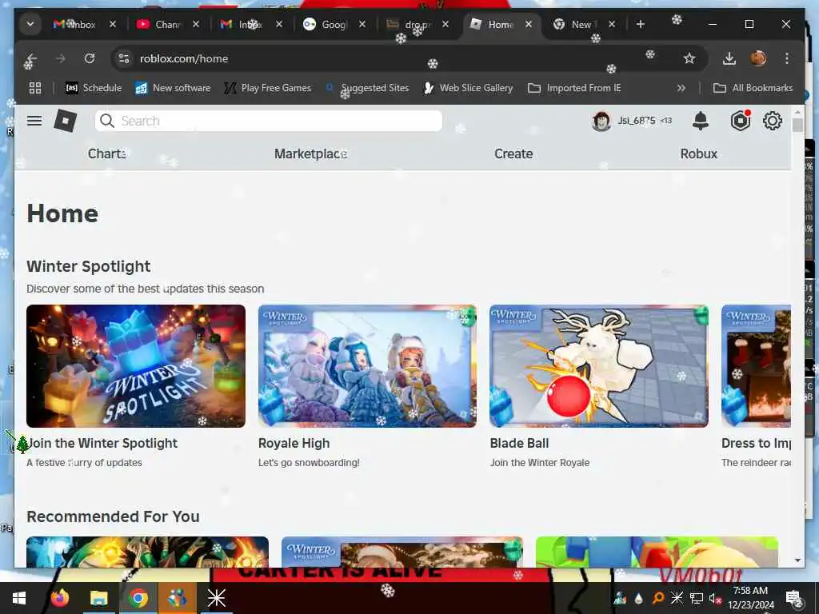
Task: Close the New Tab tab
Action: (x=612, y=25)
